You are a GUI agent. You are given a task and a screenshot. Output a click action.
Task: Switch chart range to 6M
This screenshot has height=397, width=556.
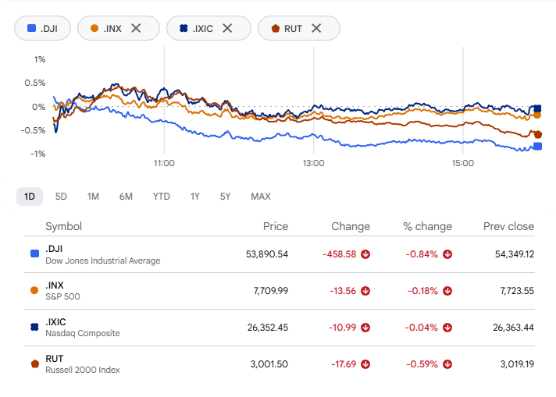tap(126, 197)
